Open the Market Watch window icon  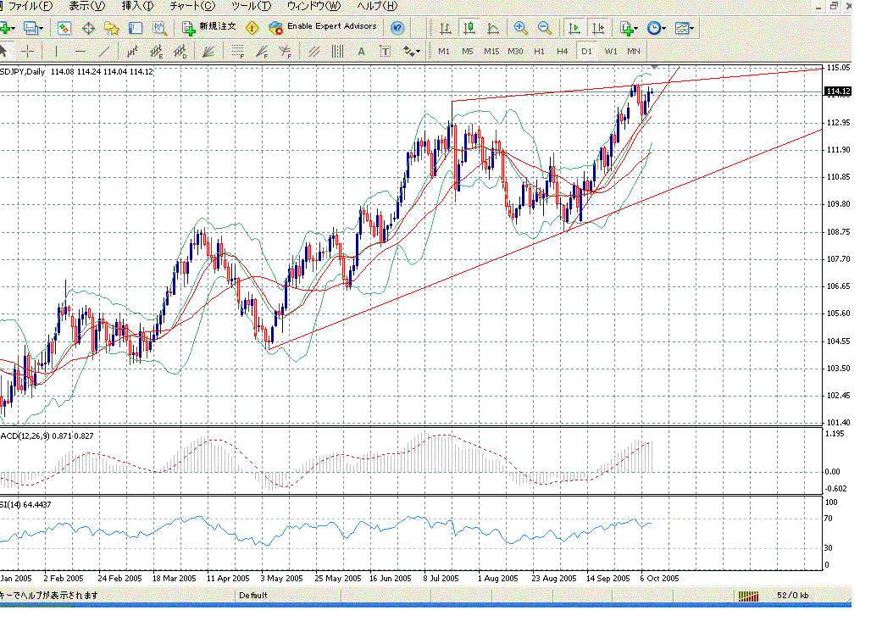(x=64, y=28)
